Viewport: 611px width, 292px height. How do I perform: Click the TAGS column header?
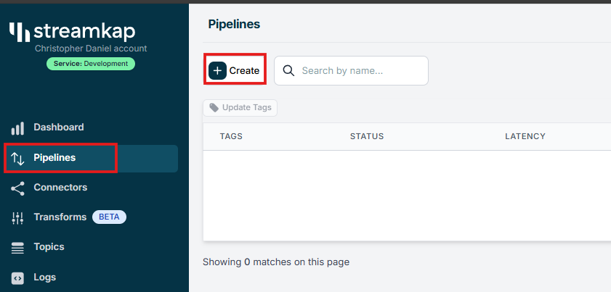[x=231, y=136]
